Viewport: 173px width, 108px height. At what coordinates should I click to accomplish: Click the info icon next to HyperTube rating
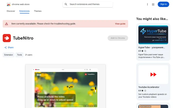pos(145,51)
